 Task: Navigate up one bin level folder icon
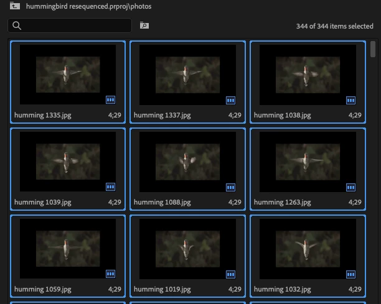click(x=15, y=6)
